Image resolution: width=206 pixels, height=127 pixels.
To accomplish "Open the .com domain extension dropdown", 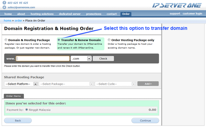I will pos(81,59).
